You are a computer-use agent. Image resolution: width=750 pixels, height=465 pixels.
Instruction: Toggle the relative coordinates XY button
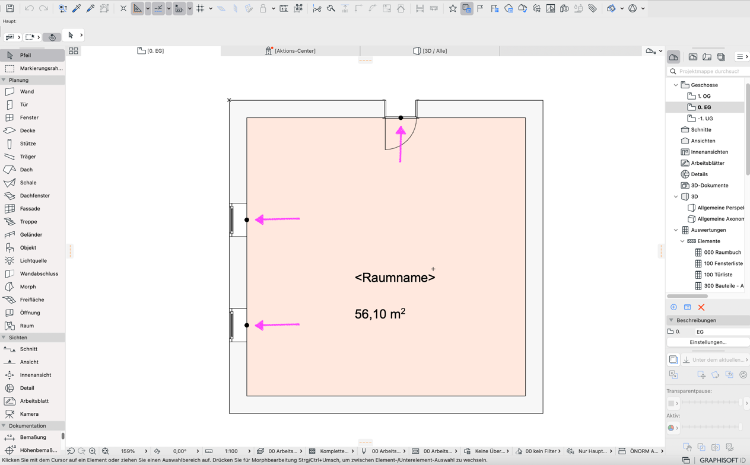(x=179, y=8)
